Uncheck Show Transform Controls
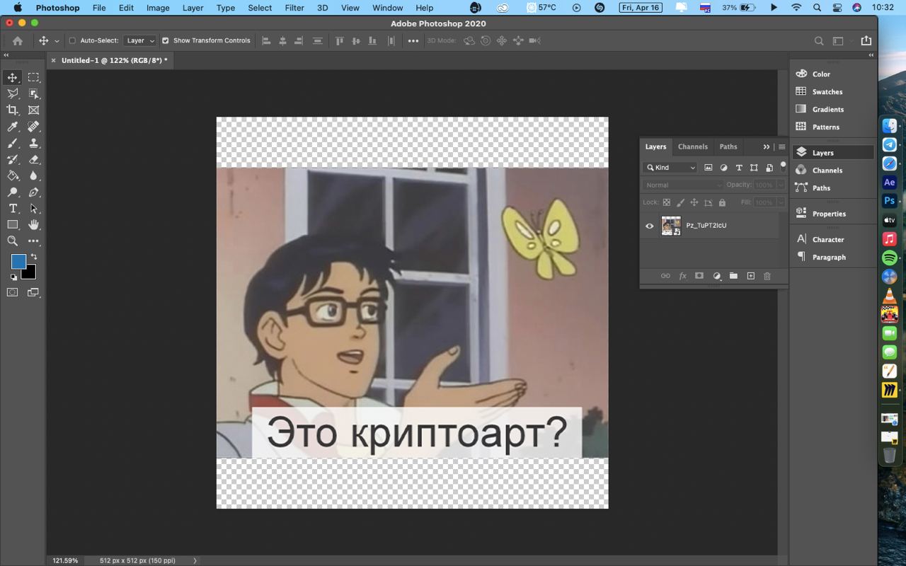 165,41
